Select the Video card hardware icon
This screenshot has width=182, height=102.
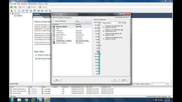tap(54, 31)
